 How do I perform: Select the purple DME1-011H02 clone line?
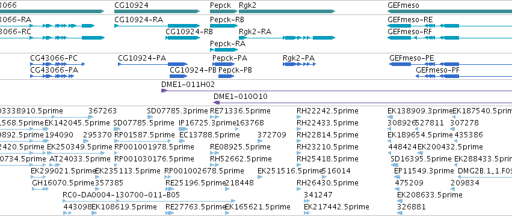coord(337,91)
